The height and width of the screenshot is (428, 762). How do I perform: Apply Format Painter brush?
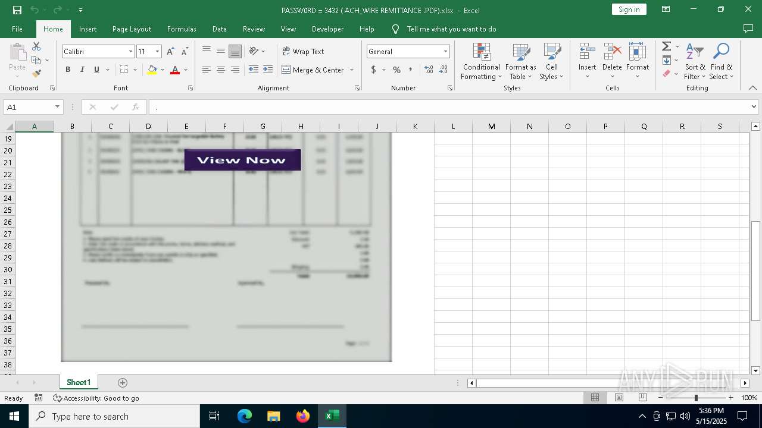tap(36, 74)
